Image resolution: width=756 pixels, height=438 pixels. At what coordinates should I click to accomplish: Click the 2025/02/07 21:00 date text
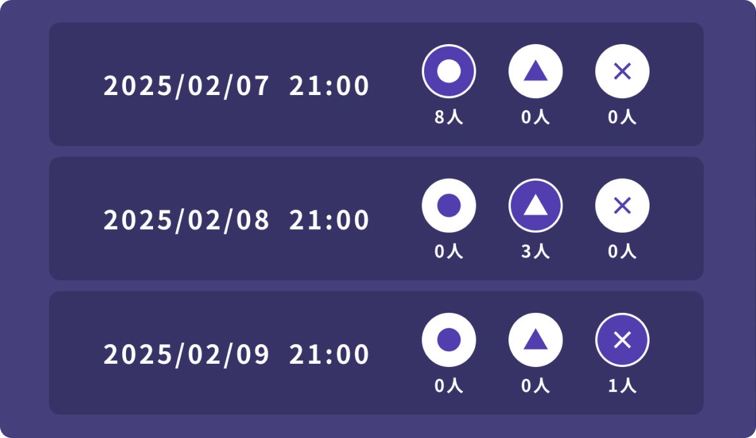(236, 86)
